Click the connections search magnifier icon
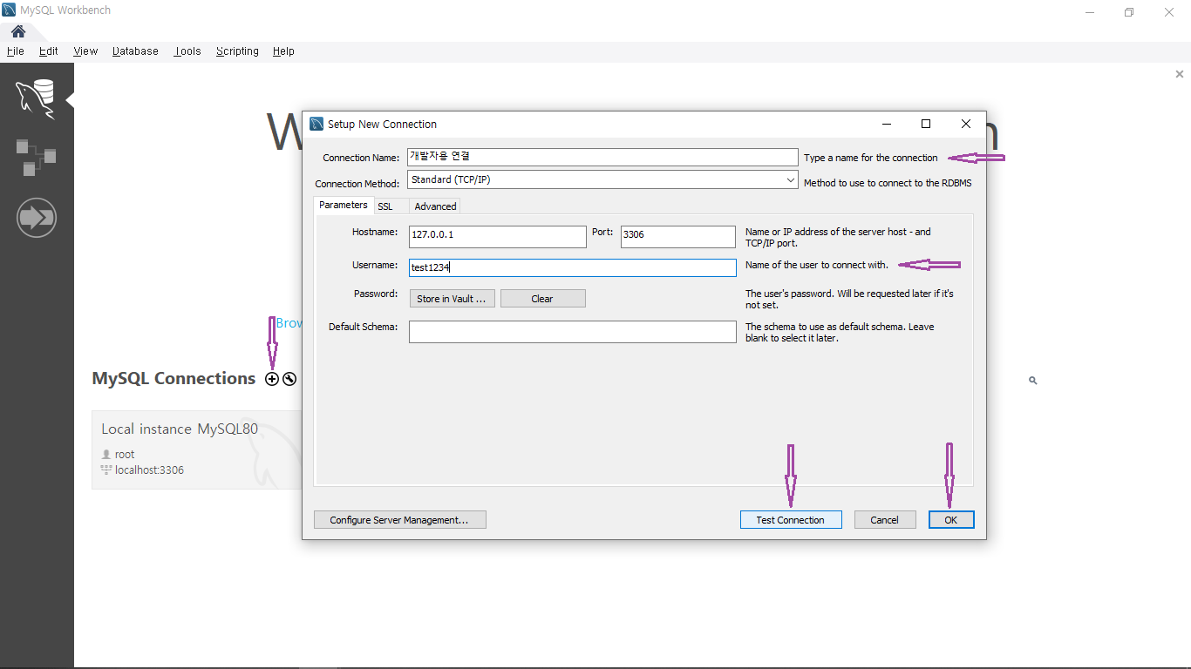 pyautogui.click(x=1033, y=381)
